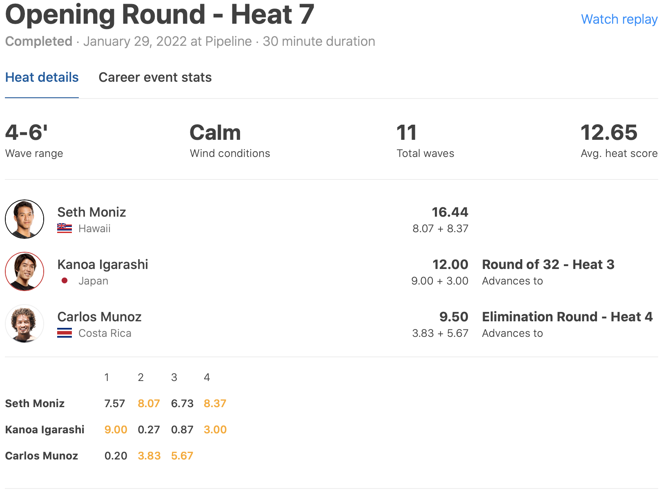Click the Watch replay link
This screenshot has height=493, width=668.
(x=619, y=19)
